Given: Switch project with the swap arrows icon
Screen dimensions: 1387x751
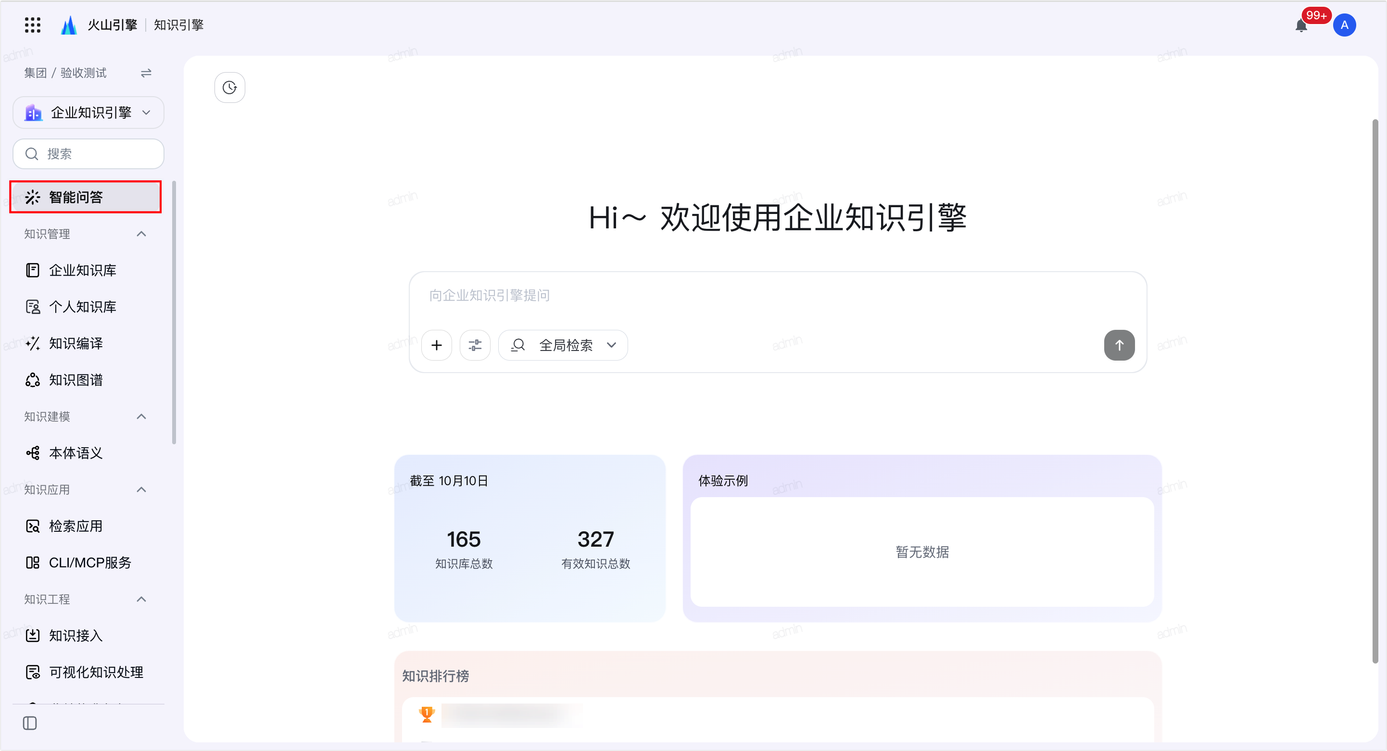Looking at the screenshot, I should point(146,73).
